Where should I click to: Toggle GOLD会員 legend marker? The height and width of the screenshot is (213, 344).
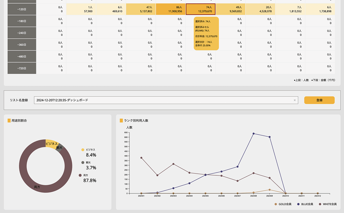276,204
